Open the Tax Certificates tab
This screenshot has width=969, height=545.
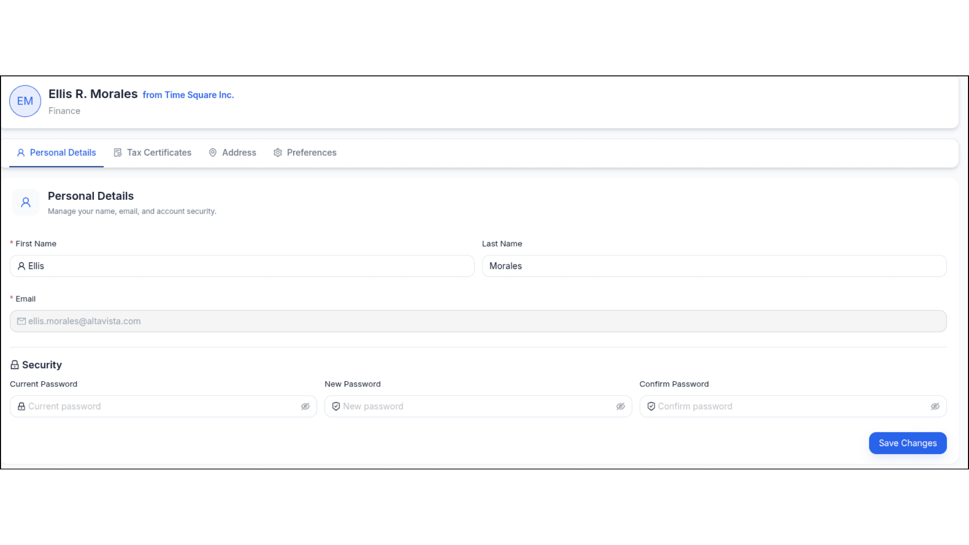pyautogui.click(x=152, y=152)
